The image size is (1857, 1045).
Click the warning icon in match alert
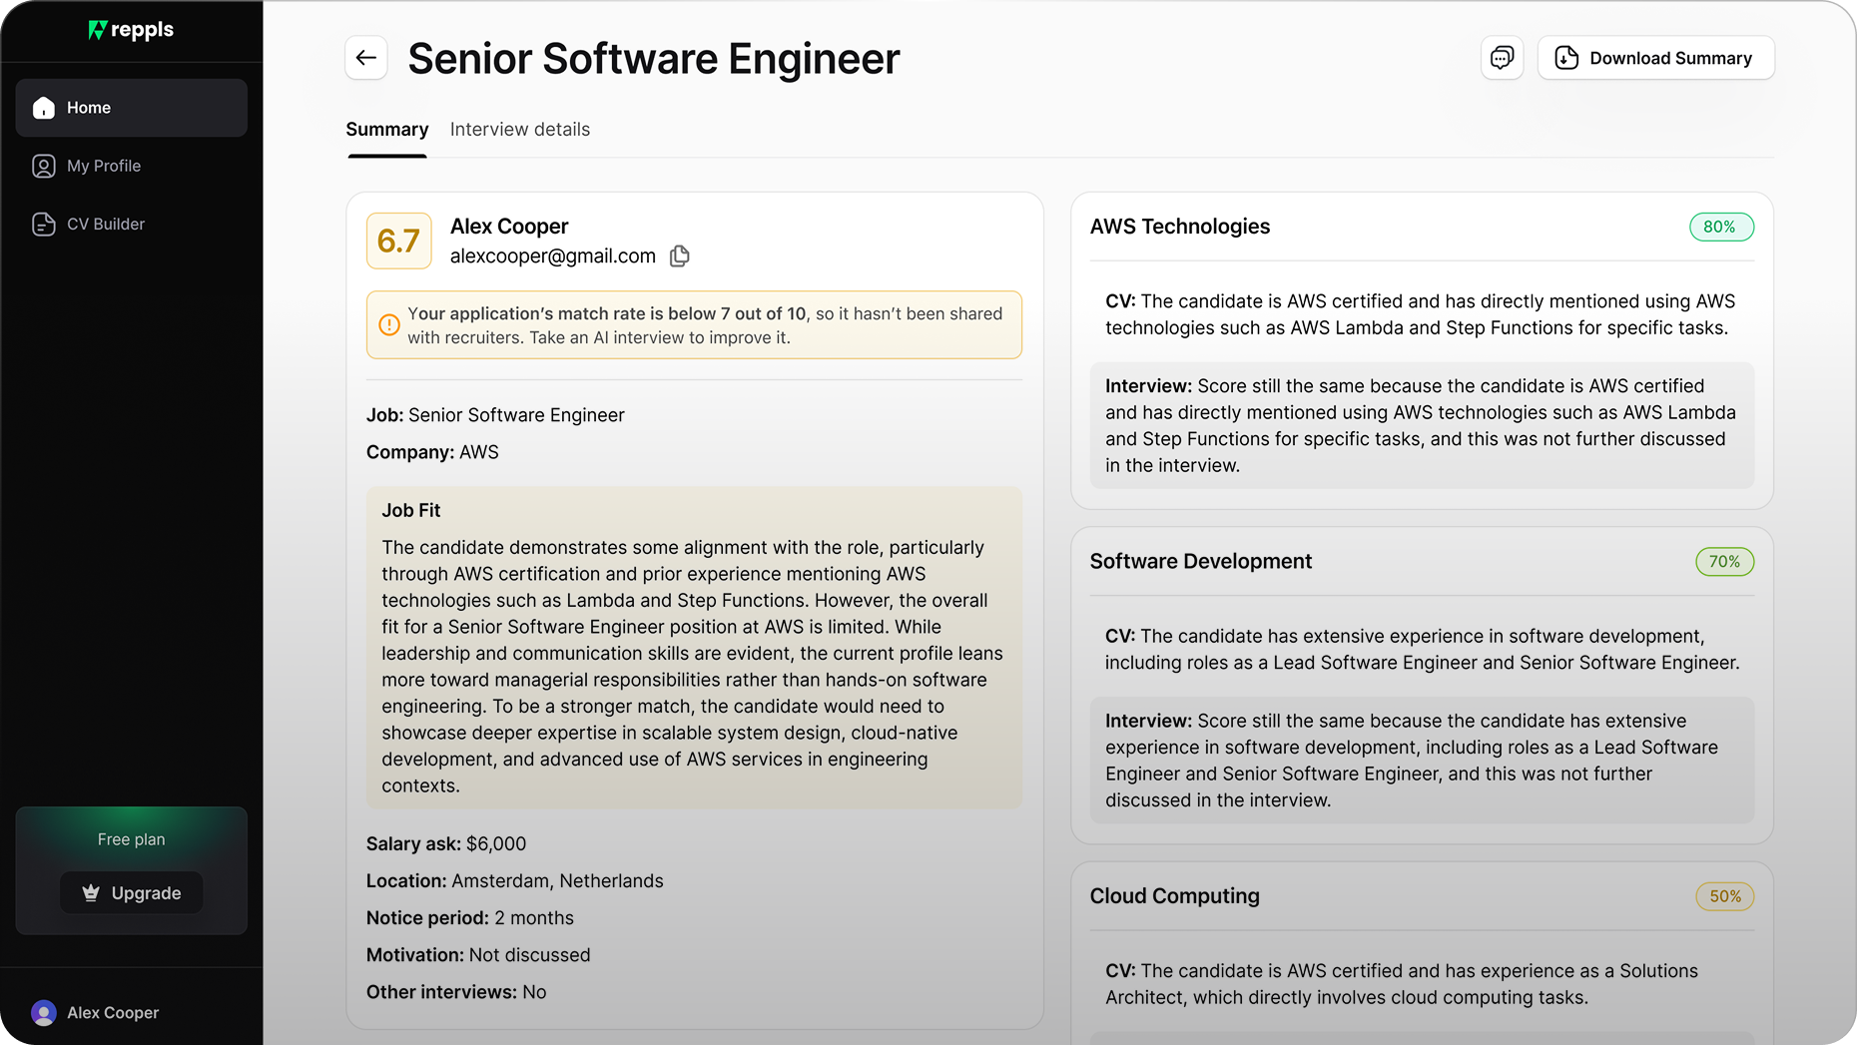coord(389,325)
